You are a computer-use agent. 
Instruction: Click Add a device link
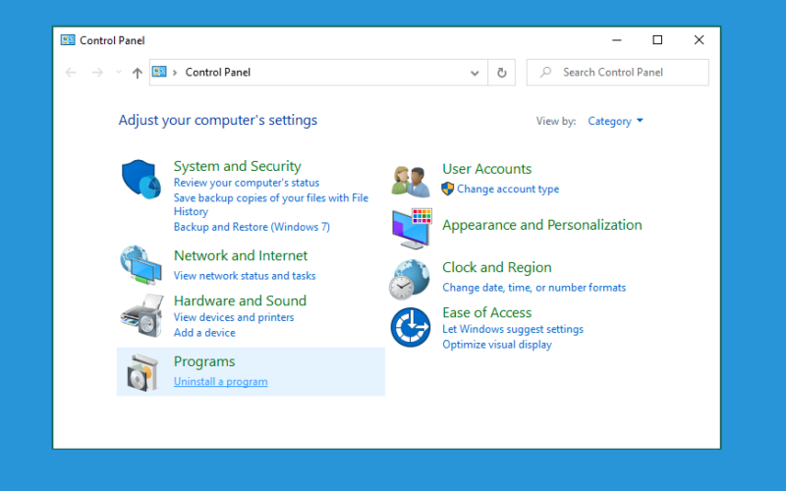click(204, 333)
